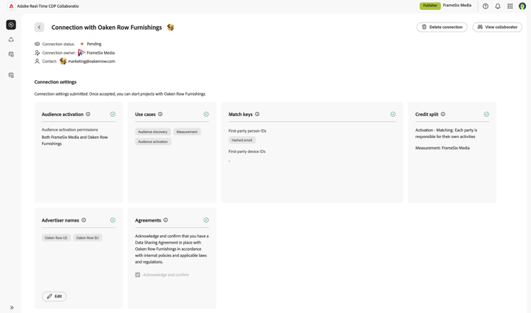Screen dimensions: 531x313
Task: Click the Adobe logo icon
Action: [x=11, y=6]
